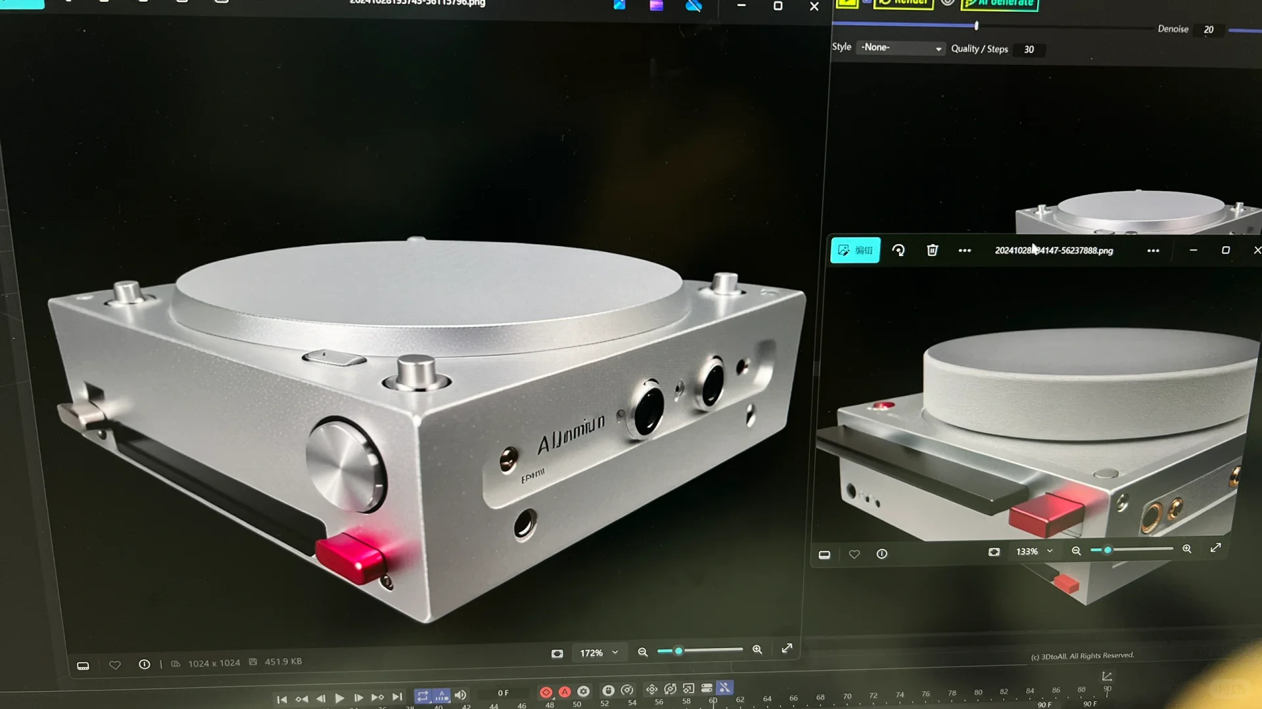
Task: Favorite the image with the heart toggle
Action: [x=854, y=553]
